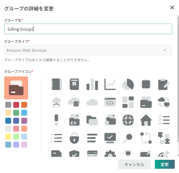Choose the light orange color swatch
Viewport: 179px width, 173px height.
[x=24, y=129]
